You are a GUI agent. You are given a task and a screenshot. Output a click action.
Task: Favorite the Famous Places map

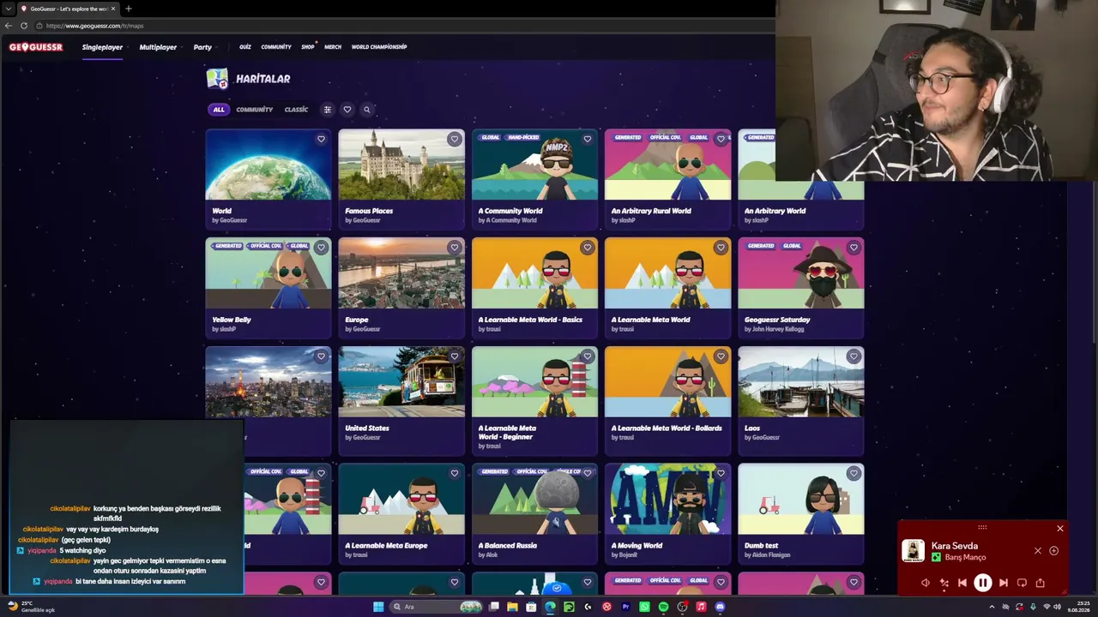(455, 139)
